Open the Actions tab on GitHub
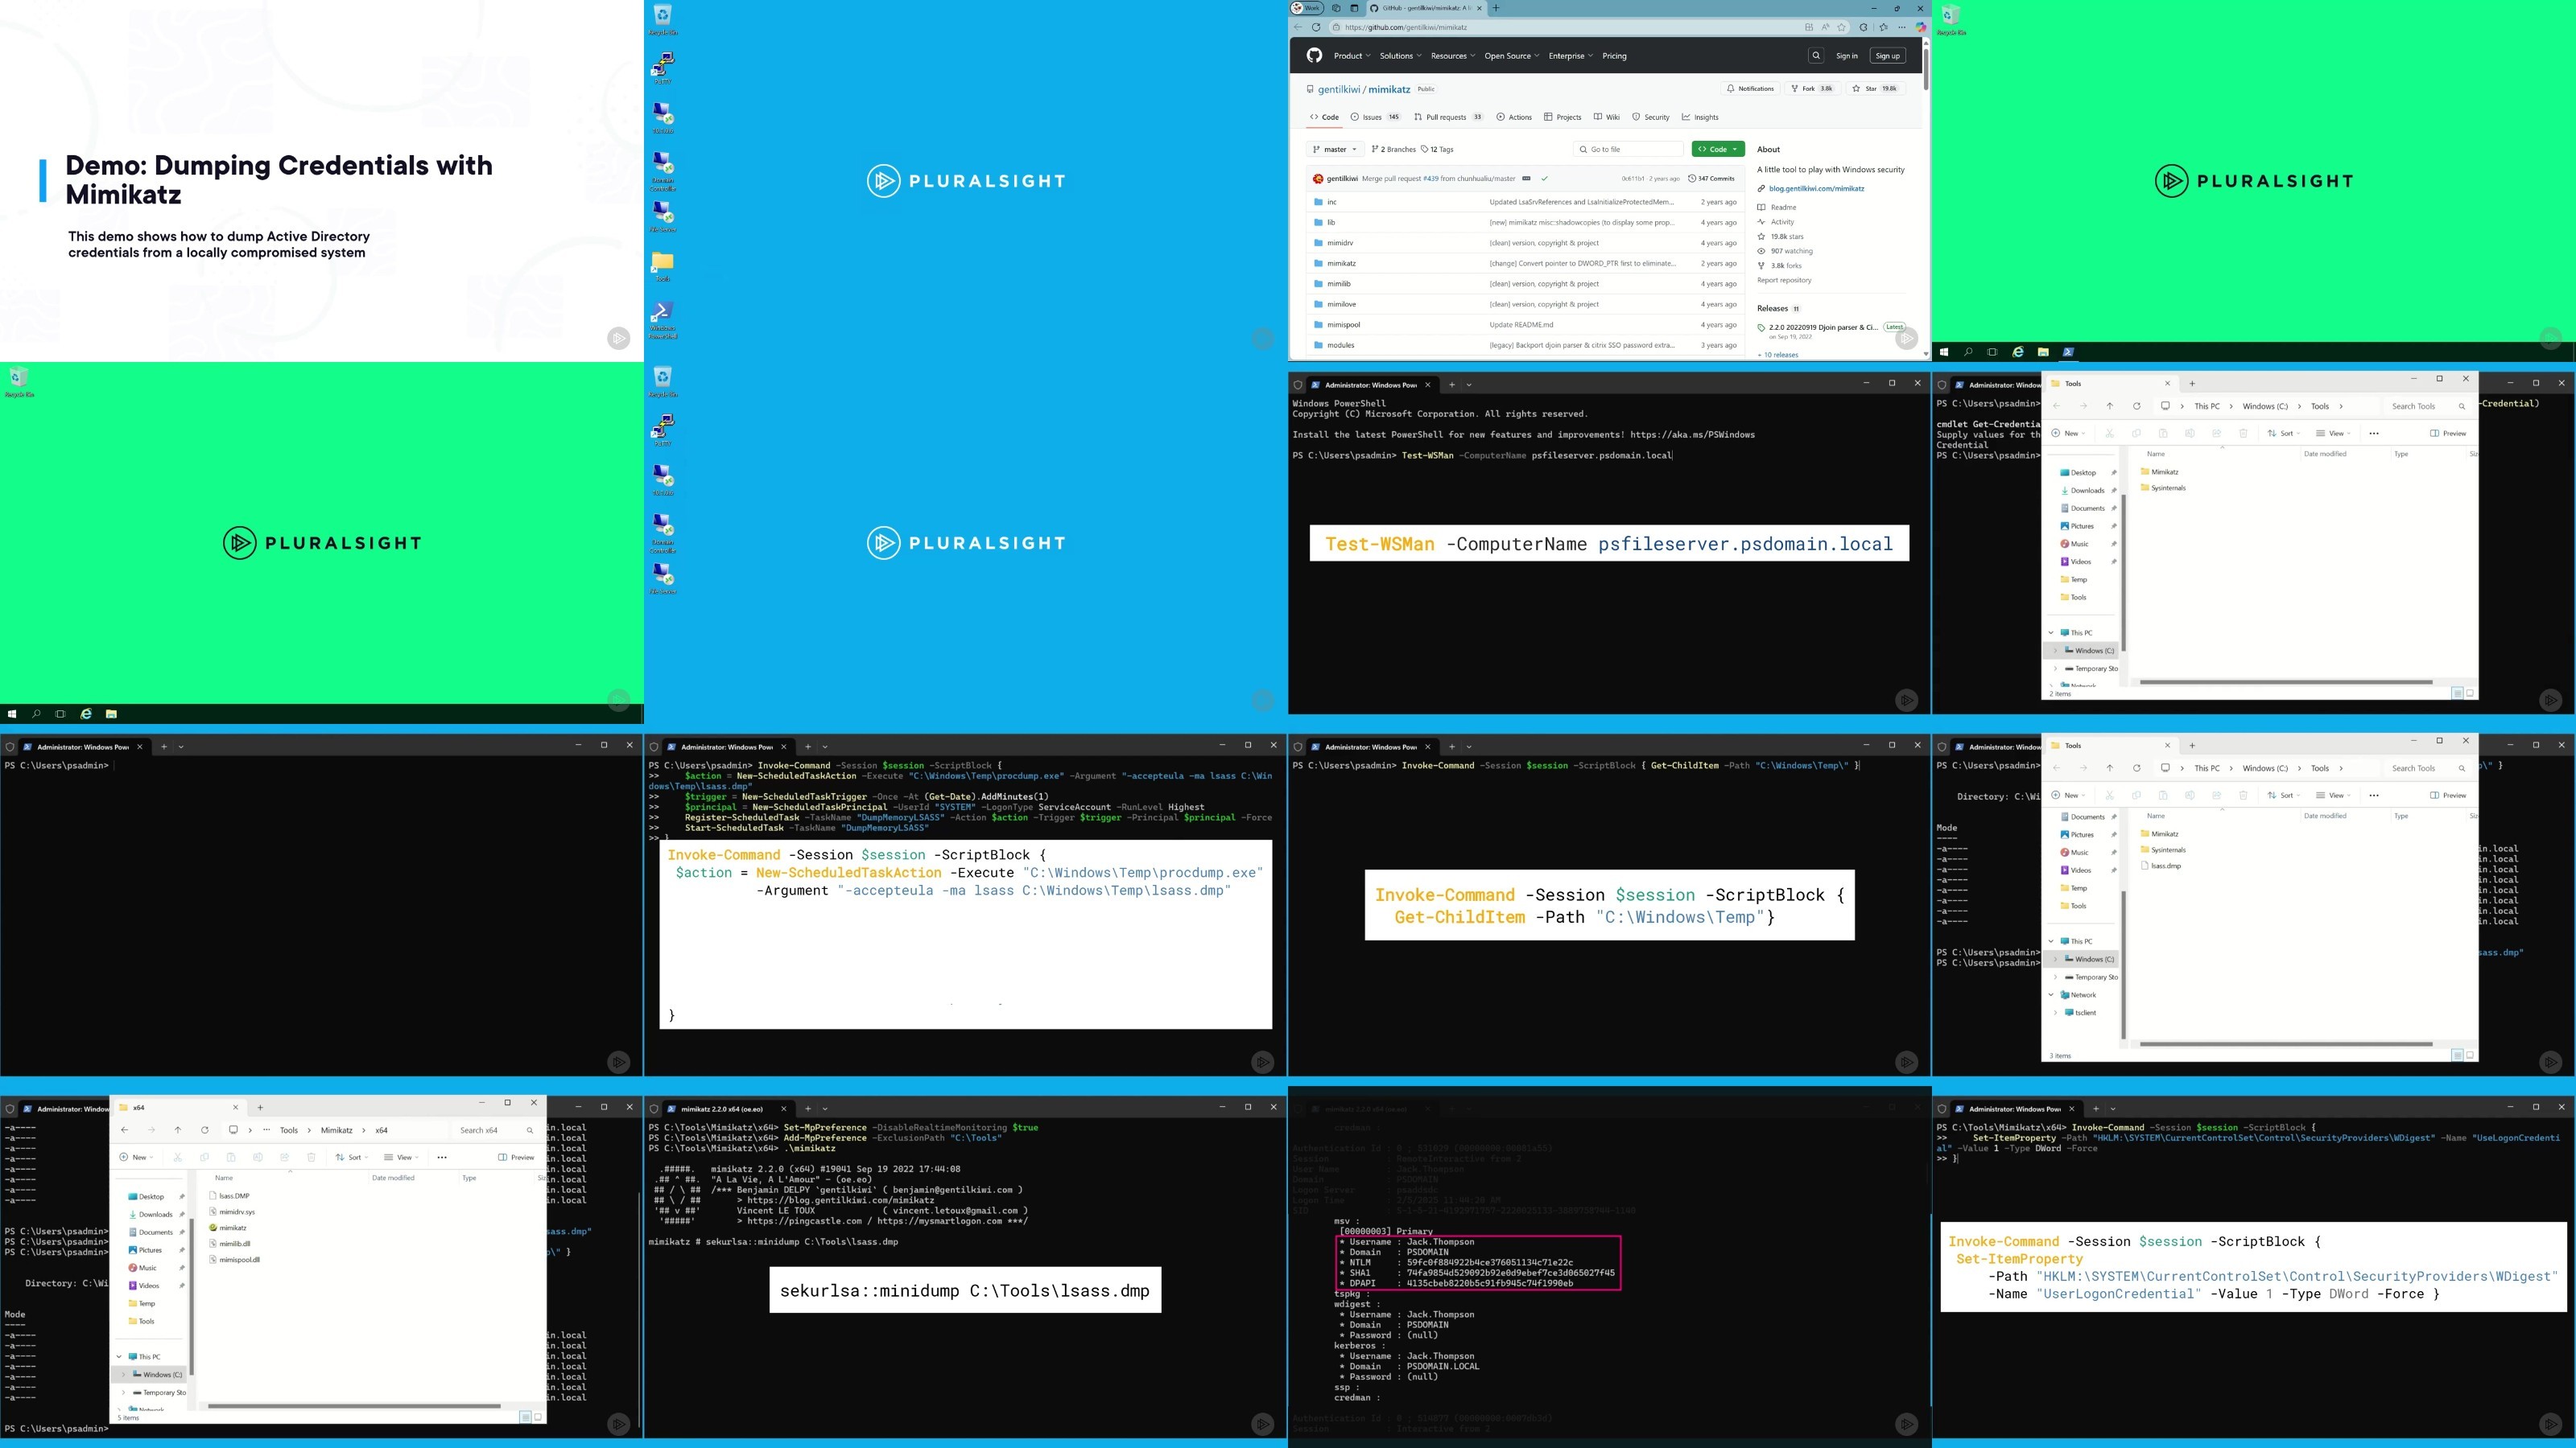2576x1448 pixels. pyautogui.click(x=1514, y=117)
